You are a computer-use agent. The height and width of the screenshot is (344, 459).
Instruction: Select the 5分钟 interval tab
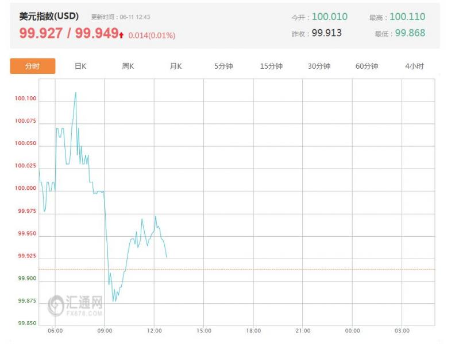223,67
